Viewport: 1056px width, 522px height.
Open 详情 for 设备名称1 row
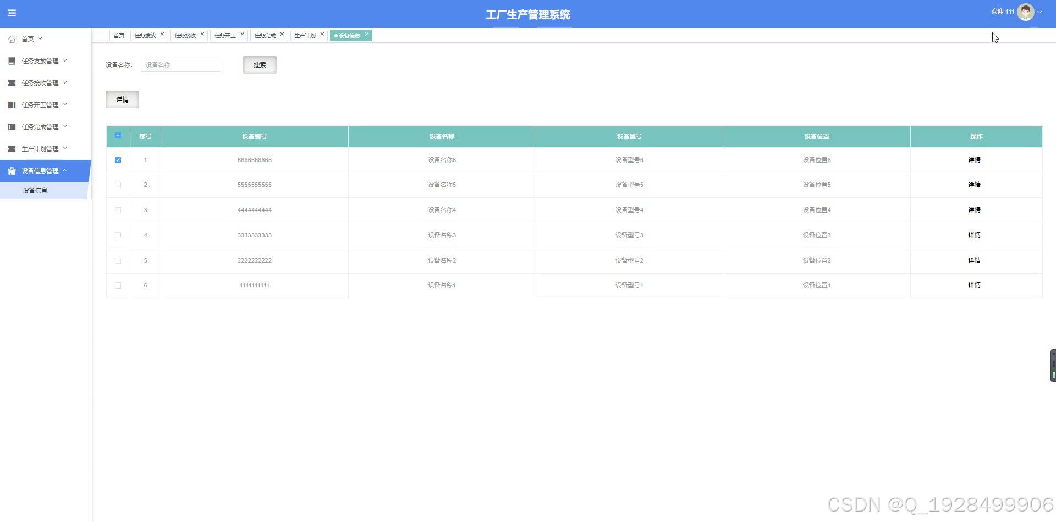point(974,285)
